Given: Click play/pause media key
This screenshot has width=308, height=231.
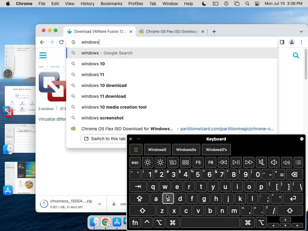Looking at the screenshot, I should click(236, 162).
